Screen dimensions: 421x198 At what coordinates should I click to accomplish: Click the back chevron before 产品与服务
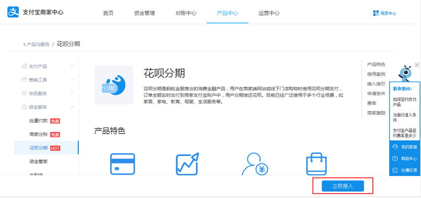(x=24, y=44)
